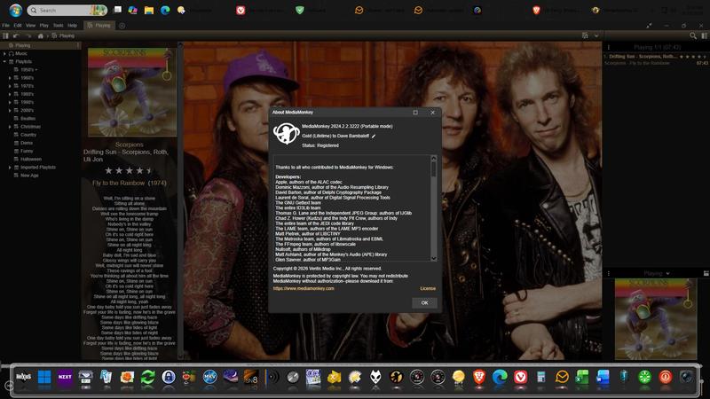
Task: Expand the Imported Playlists node
Action: (x=10, y=168)
